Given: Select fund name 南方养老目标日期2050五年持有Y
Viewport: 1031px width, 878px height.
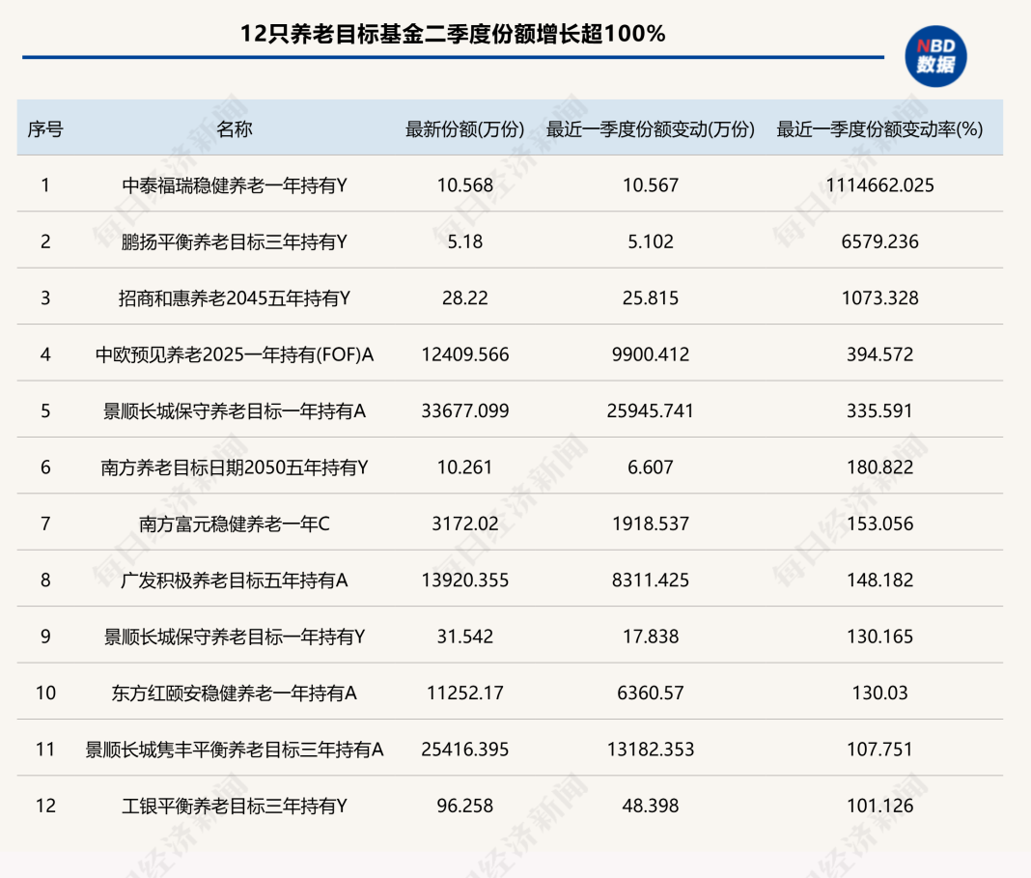Looking at the screenshot, I should (x=234, y=467).
